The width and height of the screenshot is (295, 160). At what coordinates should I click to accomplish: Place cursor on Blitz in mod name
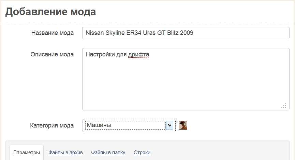point(173,33)
